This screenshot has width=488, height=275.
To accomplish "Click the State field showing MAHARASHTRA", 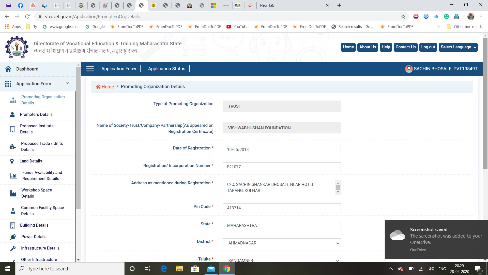I will (282, 226).
